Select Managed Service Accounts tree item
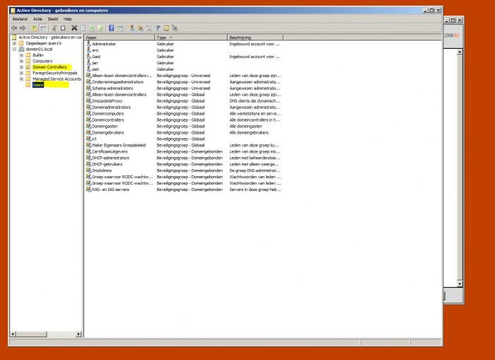 click(57, 79)
